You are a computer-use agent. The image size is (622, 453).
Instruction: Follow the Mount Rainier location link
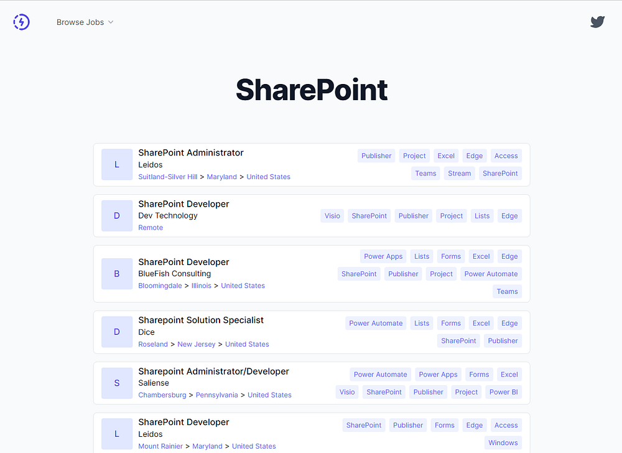tap(160, 446)
